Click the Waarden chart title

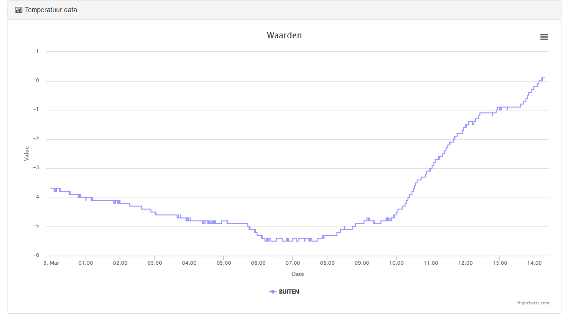point(284,35)
